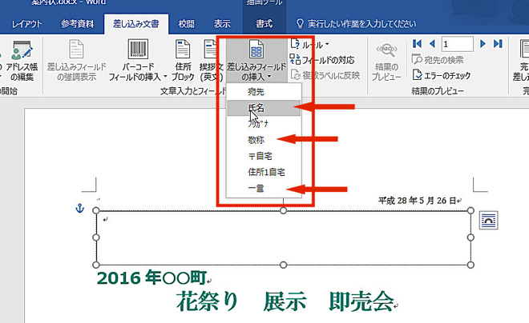Run エラーのチェック error check
Screen dimensions: 529x323
(442, 75)
